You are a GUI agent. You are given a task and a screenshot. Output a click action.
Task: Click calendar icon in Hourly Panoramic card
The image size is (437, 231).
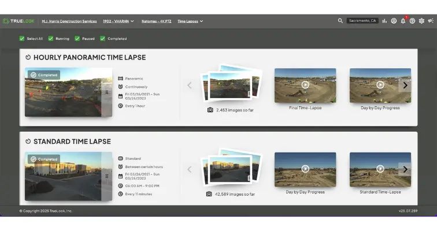pyautogui.click(x=120, y=96)
